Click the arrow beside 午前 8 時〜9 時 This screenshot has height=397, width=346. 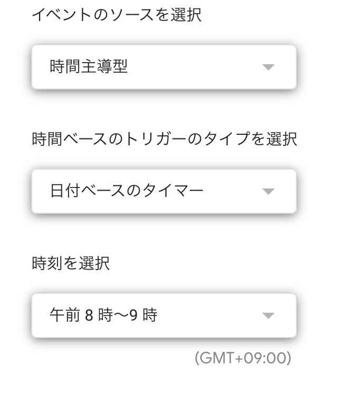[268, 316]
